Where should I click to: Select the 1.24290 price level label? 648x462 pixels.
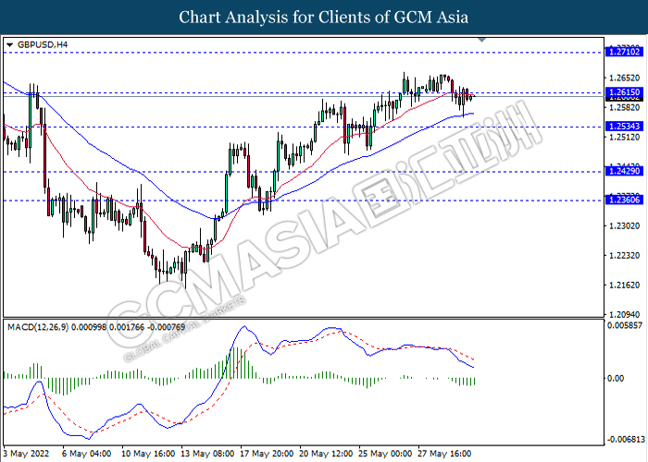[624, 171]
